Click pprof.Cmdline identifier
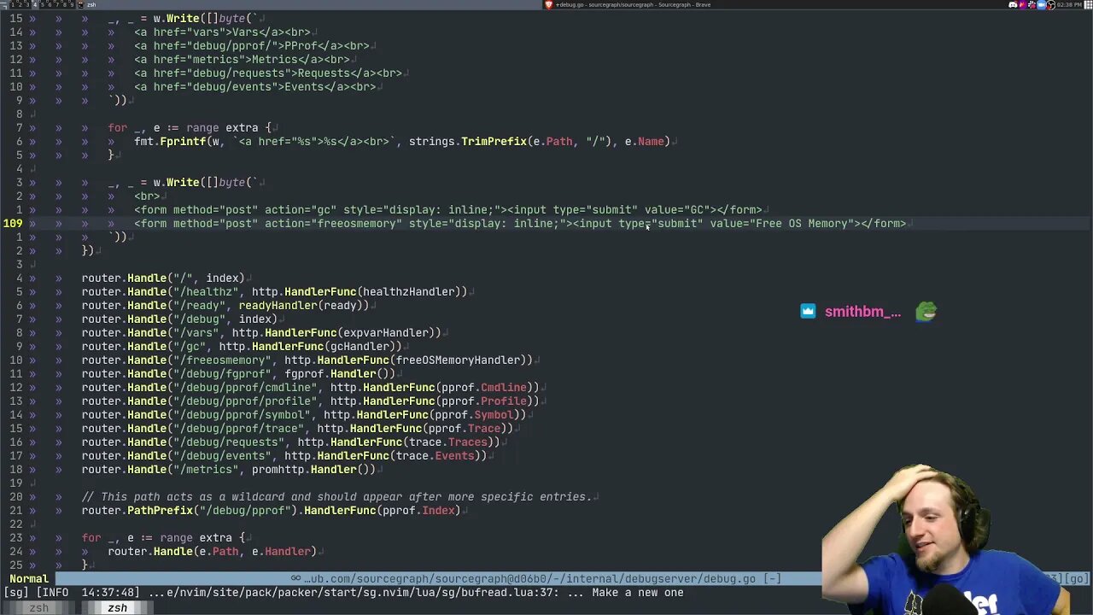 pyautogui.click(x=484, y=387)
